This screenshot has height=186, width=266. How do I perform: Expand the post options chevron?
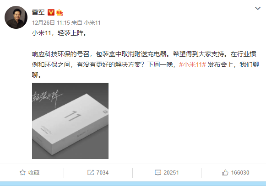(257, 8)
